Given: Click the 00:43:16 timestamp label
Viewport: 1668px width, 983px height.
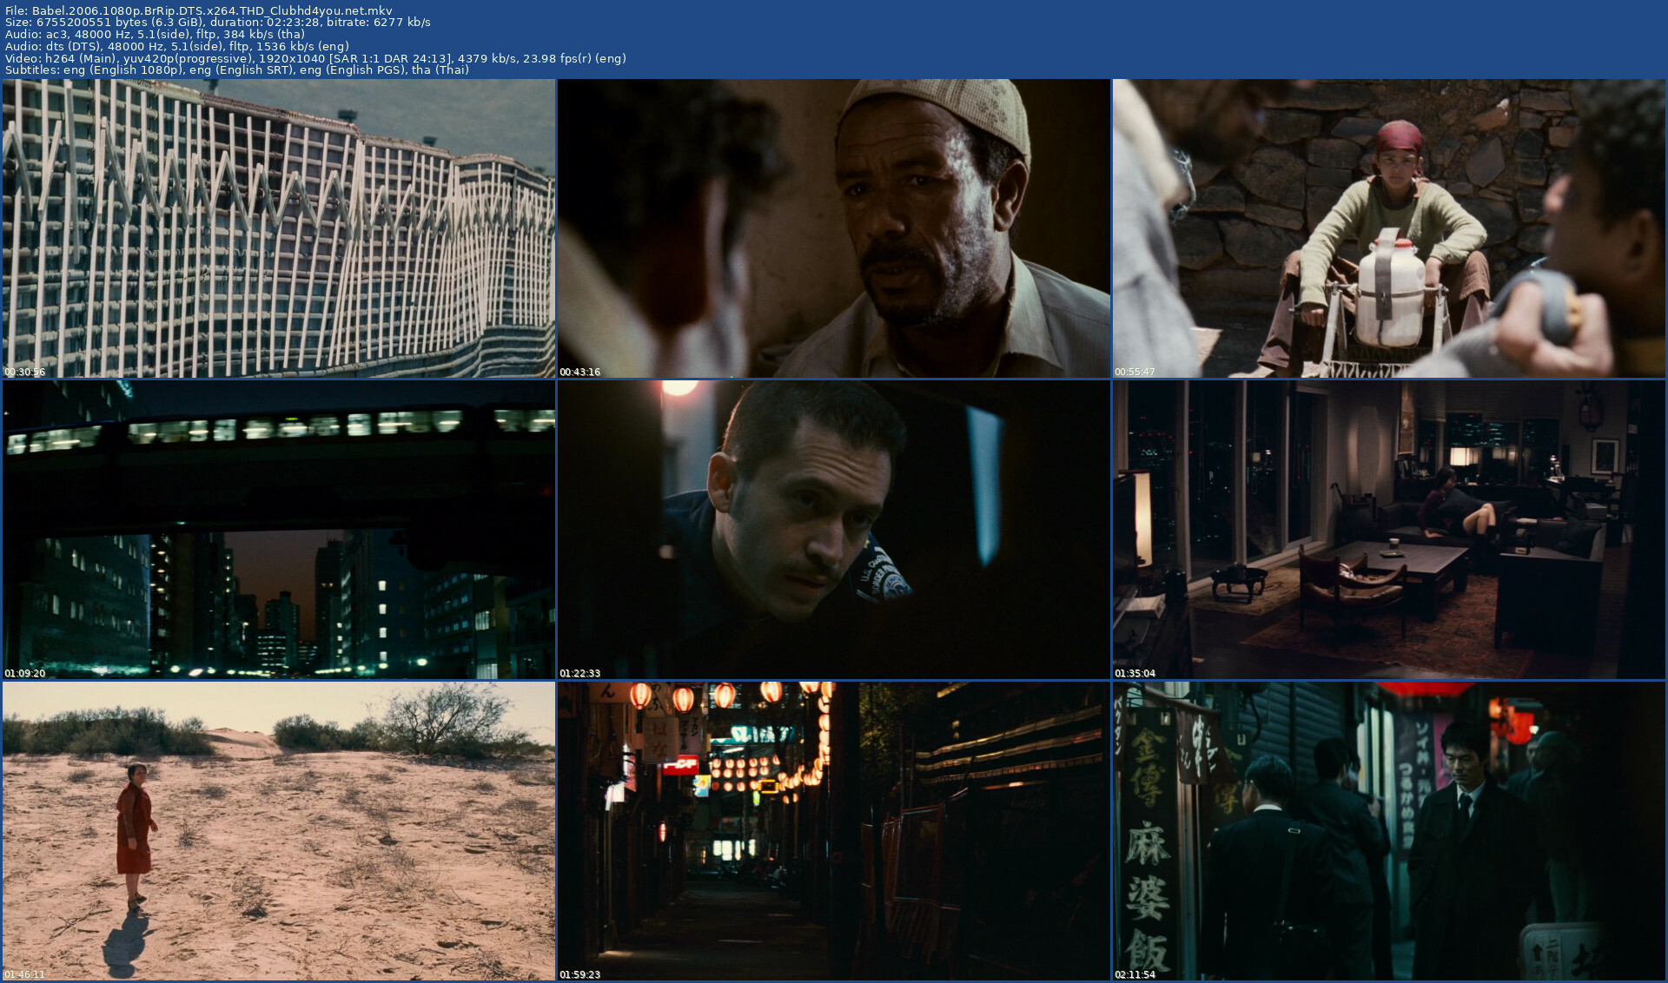Looking at the screenshot, I should click(x=579, y=372).
